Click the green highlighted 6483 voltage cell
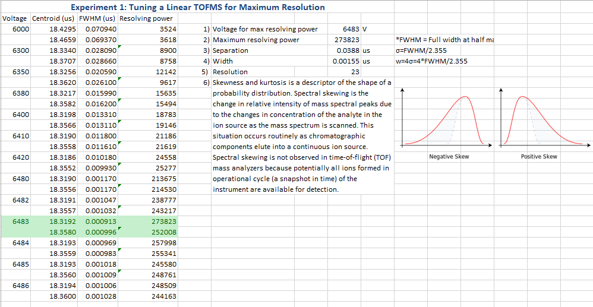This screenshot has height=307, width=593. [x=20, y=221]
